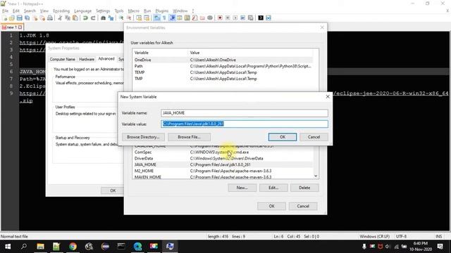Cancel the New System Variable dialog
Image resolution: width=451 pixels, height=253 pixels.
(x=314, y=137)
